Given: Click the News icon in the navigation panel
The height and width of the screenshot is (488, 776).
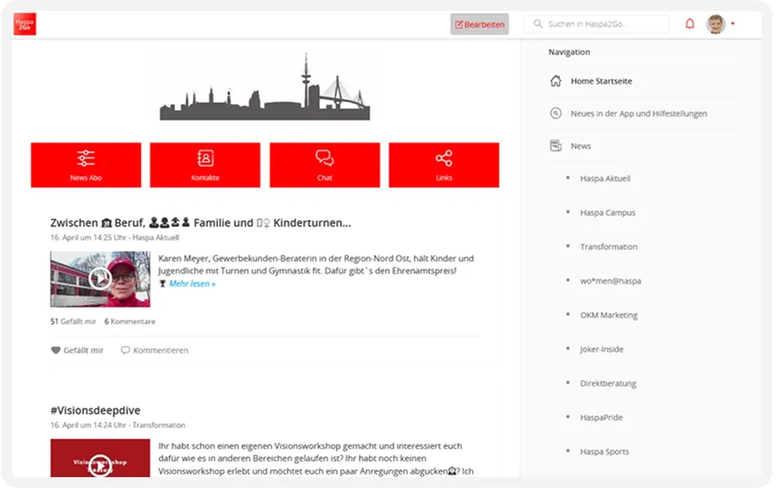Looking at the screenshot, I should tap(556, 145).
